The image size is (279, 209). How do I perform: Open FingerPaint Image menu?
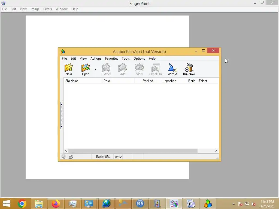pos(35,9)
